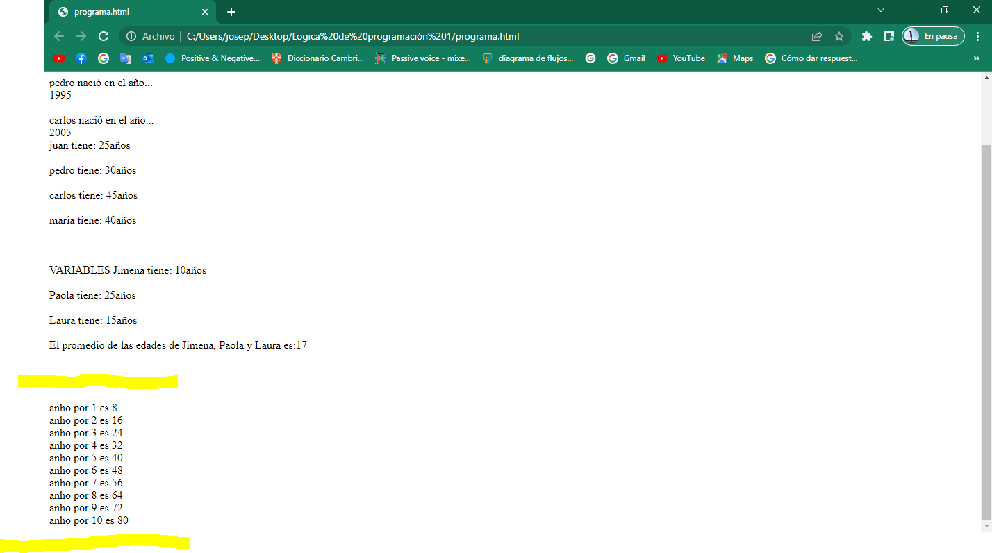
Task: Open the Google Translate bookmark icon
Action: [126, 58]
